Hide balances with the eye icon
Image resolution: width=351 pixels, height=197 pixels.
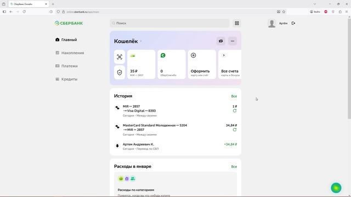pyautogui.click(x=220, y=41)
